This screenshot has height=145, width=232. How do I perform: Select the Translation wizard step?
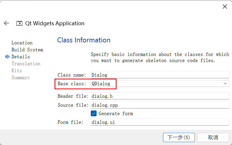(x=26, y=64)
